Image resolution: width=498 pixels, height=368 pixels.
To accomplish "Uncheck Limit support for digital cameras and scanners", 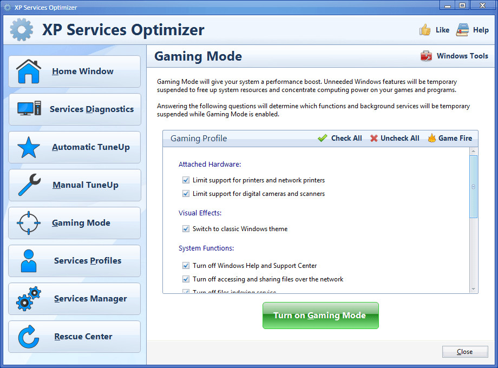I will pos(186,194).
